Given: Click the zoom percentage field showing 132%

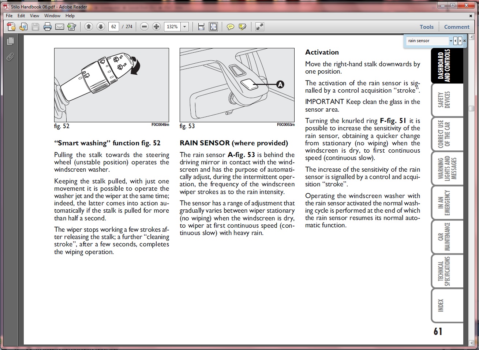Looking at the screenshot, I should tap(172, 27).
